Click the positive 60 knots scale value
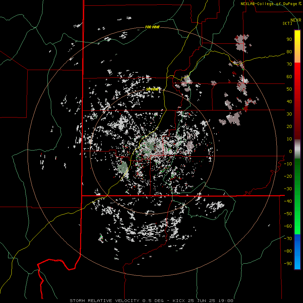 [289, 77]
